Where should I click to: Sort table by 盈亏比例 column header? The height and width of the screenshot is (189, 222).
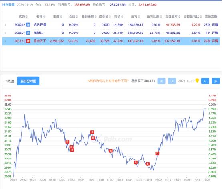pyautogui.click(x=154, y=16)
